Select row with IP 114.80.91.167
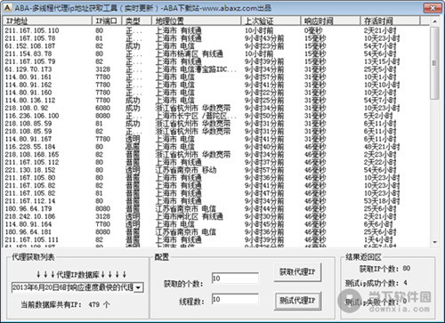 click(x=216, y=139)
